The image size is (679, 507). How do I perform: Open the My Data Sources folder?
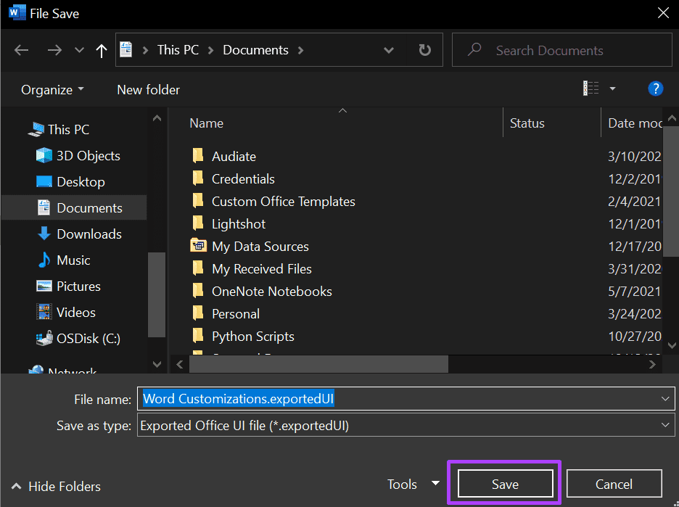pos(260,247)
